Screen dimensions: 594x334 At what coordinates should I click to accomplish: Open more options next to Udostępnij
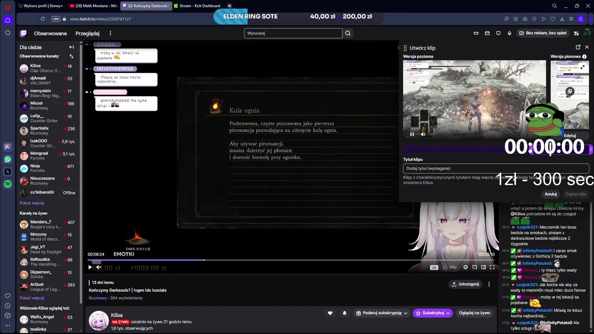coord(489,284)
